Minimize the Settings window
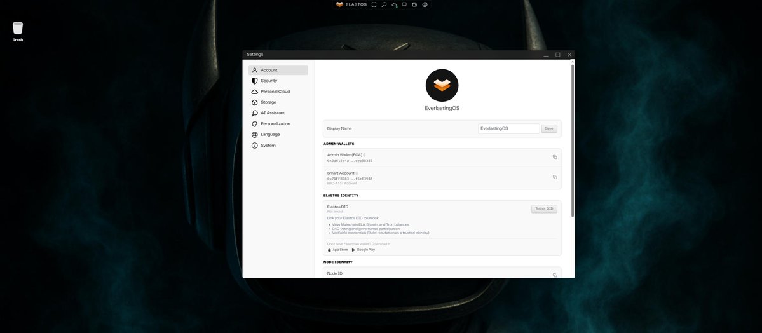Viewport: 762px width, 333px height. click(x=546, y=55)
